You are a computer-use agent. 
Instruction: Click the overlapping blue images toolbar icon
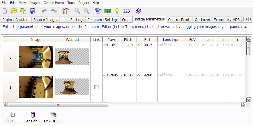[x=98, y=11]
